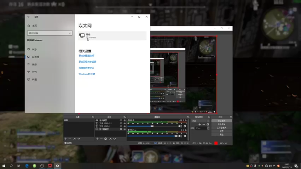Move the scene up in Scenes panel

pyautogui.click(x=74, y=139)
